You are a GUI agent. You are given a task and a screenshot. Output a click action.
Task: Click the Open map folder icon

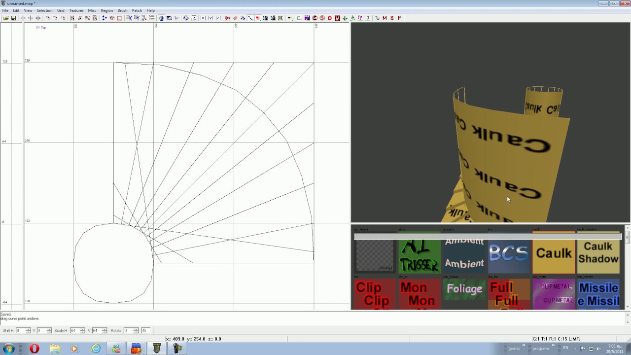tap(6, 18)
